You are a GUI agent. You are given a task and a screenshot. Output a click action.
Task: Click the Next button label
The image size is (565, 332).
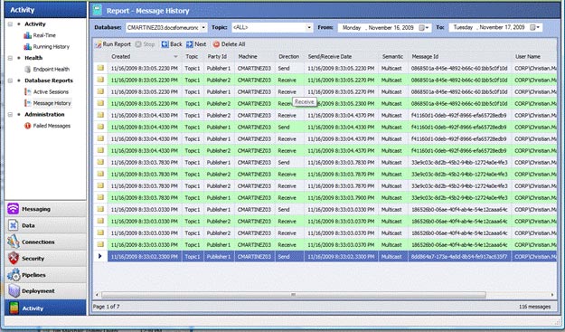(201, 44)
